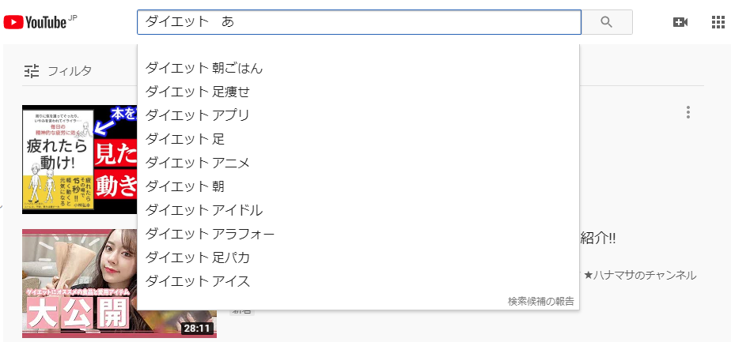Open the 大公開 video thumbnail
This screenshot has width=731, height=342.
[x=119, y=284]
